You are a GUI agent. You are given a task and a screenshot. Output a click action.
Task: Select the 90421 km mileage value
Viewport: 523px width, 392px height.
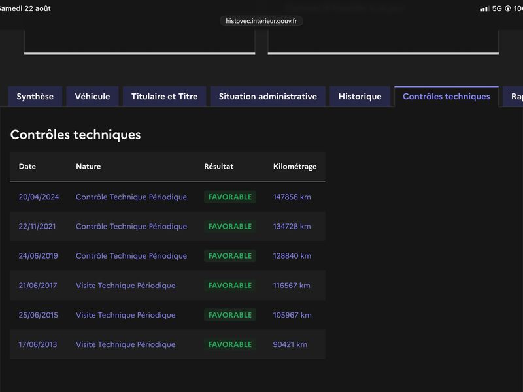(x=290, y=345)
